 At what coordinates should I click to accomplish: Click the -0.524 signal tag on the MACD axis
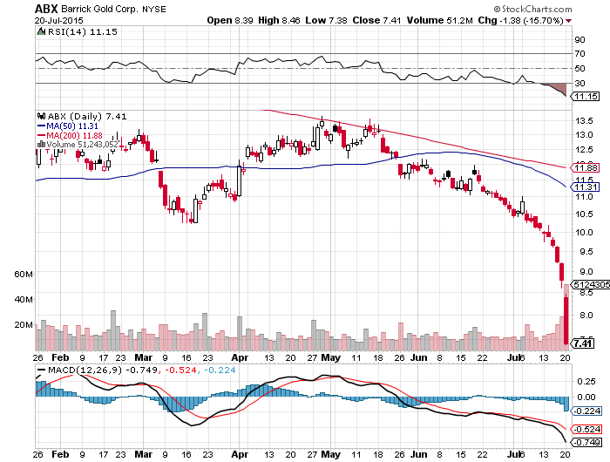(587, 429)
